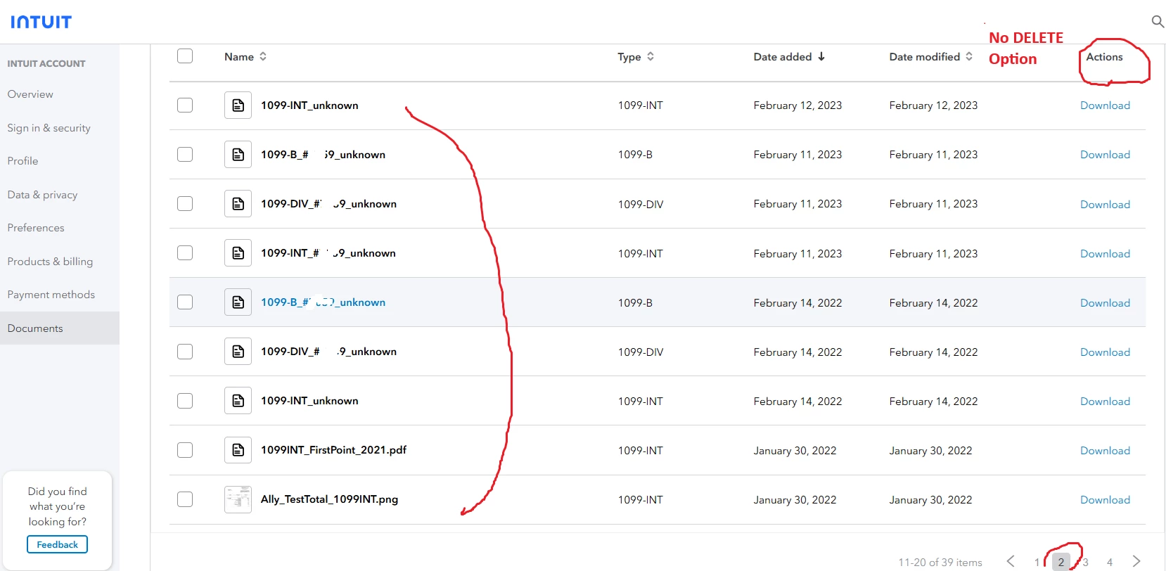Download Ally_TestTotal_1099INT.png
1166x571 pixels.
pyautogui.click(x=1105, y=500)
